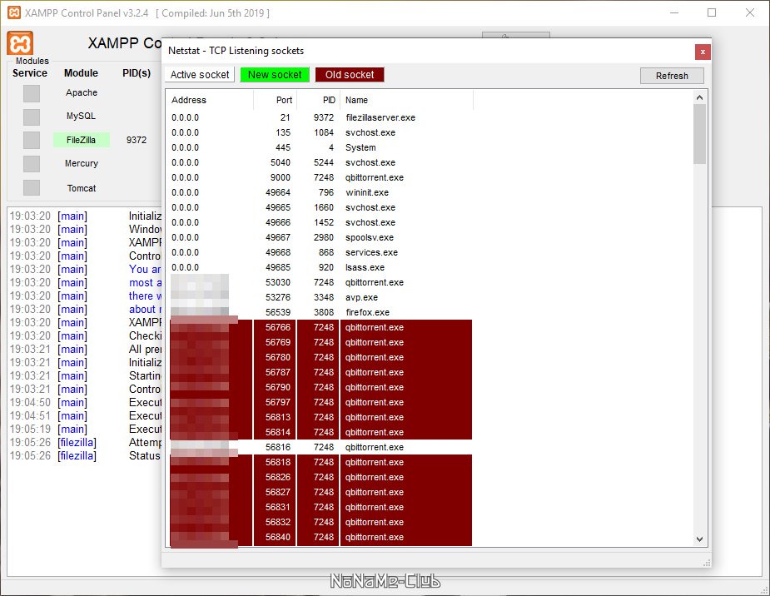This screenshot has width=770, height=596.
Task: Close the Netstat dialog with red X
Action: [703, 52]
